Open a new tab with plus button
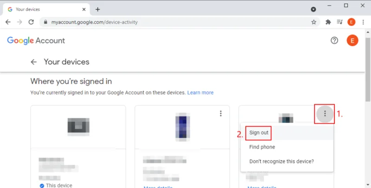 point(98,9)
